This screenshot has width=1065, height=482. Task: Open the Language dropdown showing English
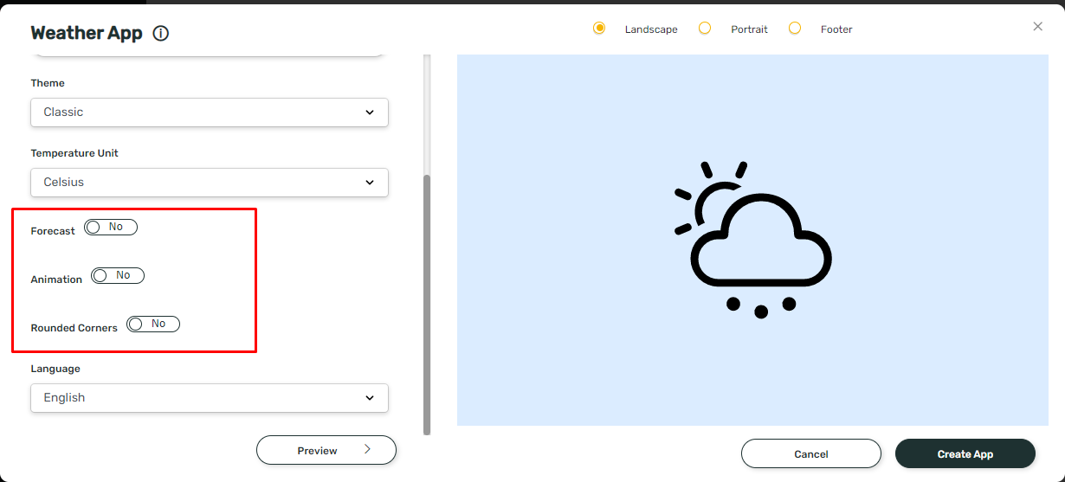[210, 398]
